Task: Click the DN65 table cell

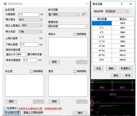Action: [x=123, y=42]
